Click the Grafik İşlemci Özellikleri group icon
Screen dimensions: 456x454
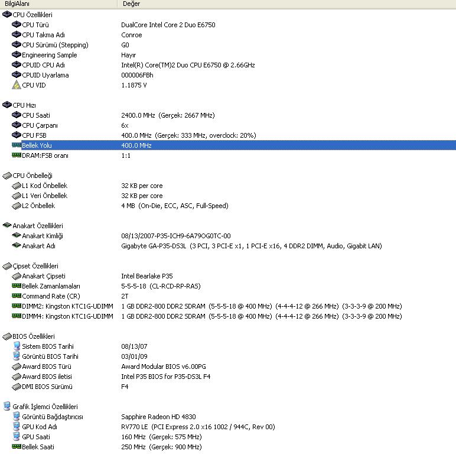[x=6, y=407]
